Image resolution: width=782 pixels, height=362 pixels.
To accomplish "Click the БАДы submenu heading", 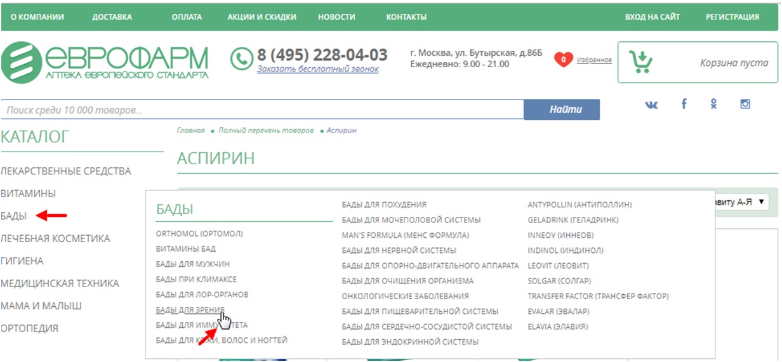I will click(175, 209).
